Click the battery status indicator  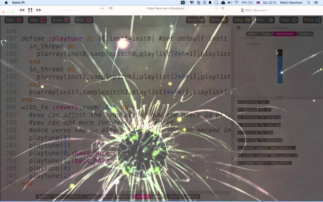tap(247, 3)
